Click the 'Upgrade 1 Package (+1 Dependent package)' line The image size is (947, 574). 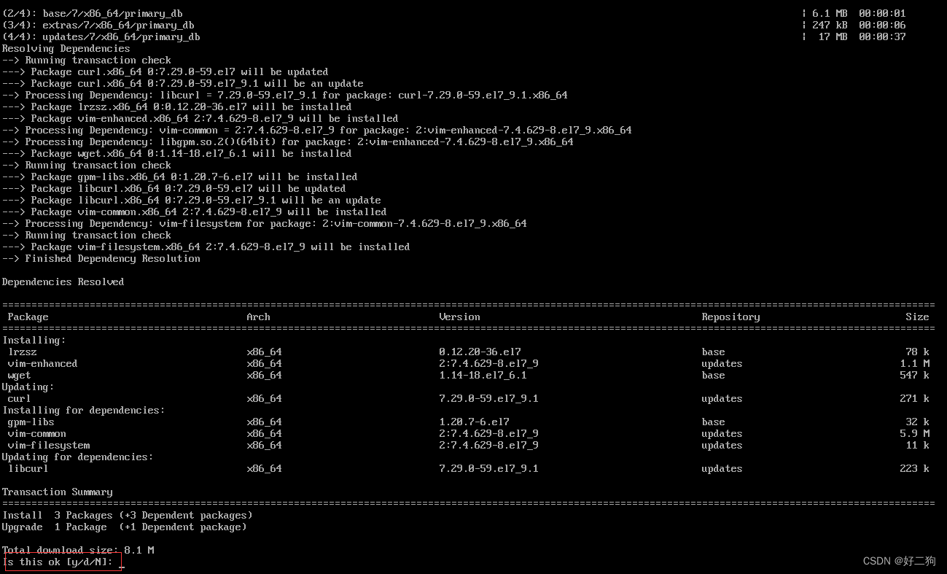pos(124,527)
